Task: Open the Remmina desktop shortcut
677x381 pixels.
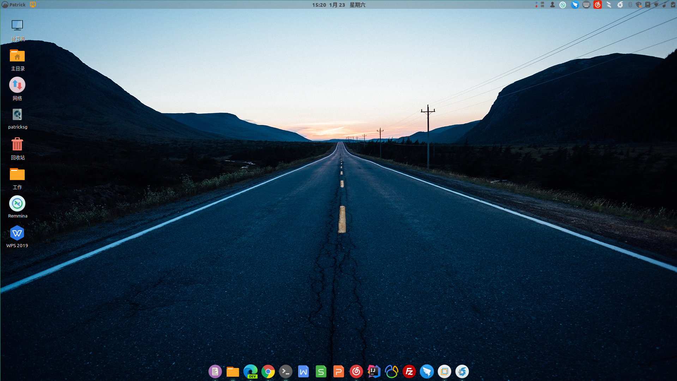Action: click(17, 207)
